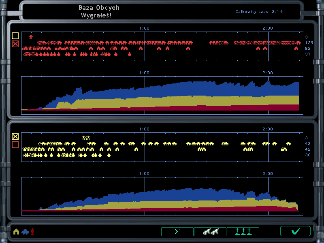Image resolution: width=324 pixels, height=243 pixels.
Task: Click the 2:00 marker above bottom area graph
Action: coord(268,174)
